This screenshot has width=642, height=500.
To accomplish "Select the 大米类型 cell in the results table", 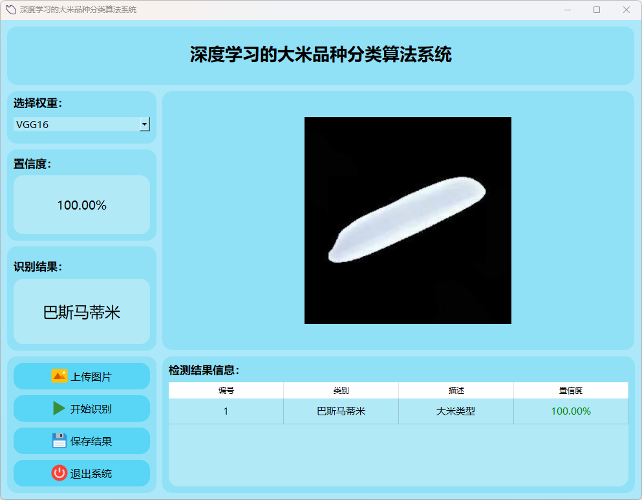I will tap(456, 411).
